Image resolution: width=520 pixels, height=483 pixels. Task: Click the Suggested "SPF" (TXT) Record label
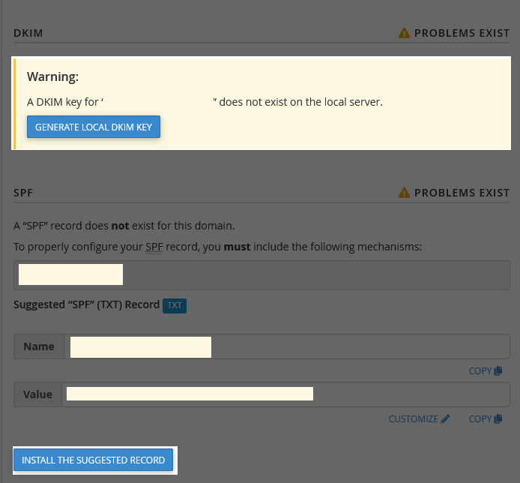86,304
